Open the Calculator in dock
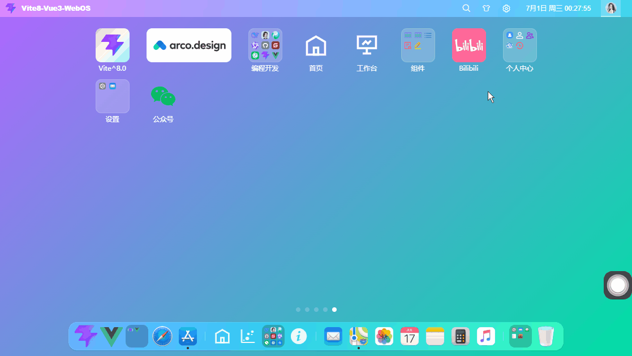Screen dimensions: 632x356 tap(461, 336)
